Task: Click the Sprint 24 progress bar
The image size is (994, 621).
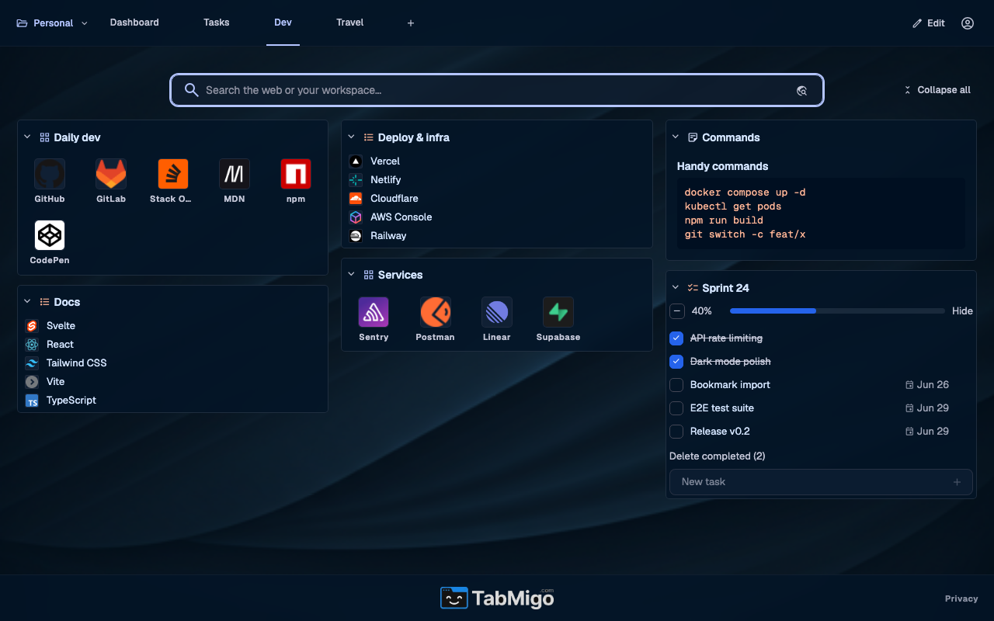Action: pos(836,310)
